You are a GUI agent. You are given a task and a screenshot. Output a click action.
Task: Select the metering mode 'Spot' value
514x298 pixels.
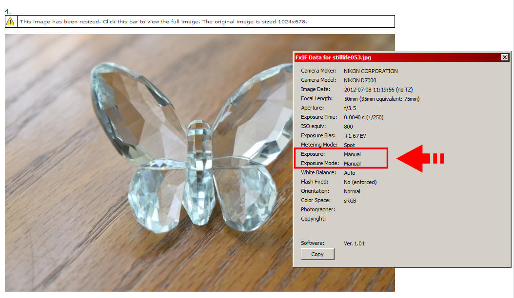[x=349, y=145]
